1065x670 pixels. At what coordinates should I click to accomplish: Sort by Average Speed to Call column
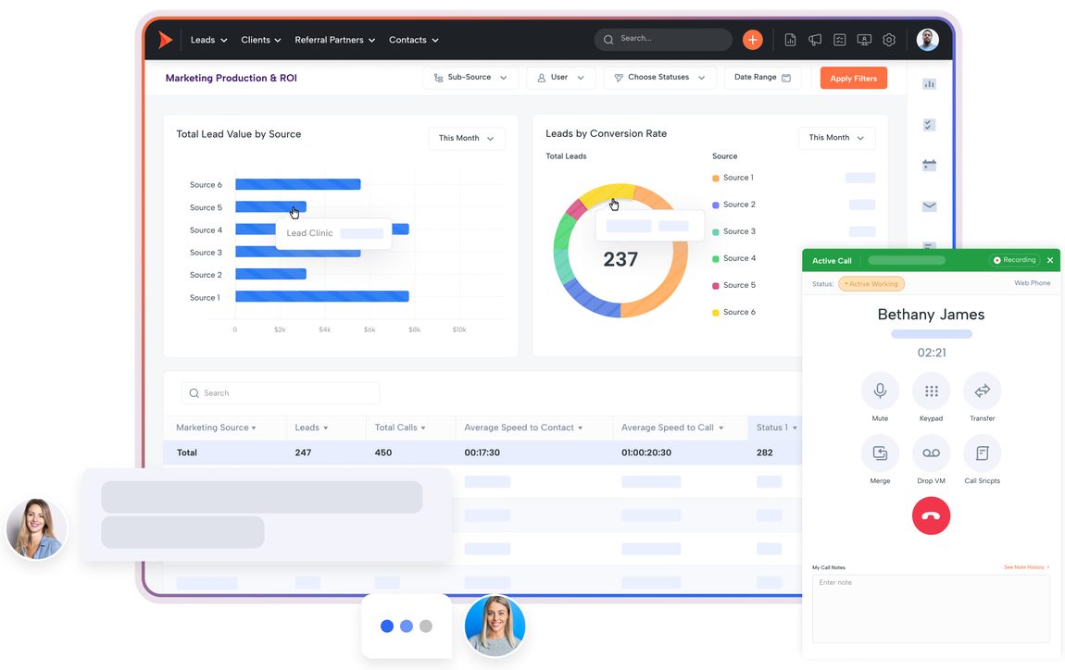[x=672, y=428]
